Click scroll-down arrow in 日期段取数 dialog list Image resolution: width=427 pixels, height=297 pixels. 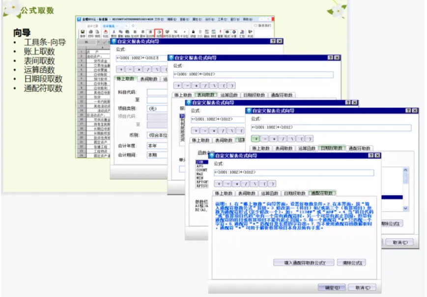[x=405, y=208]
